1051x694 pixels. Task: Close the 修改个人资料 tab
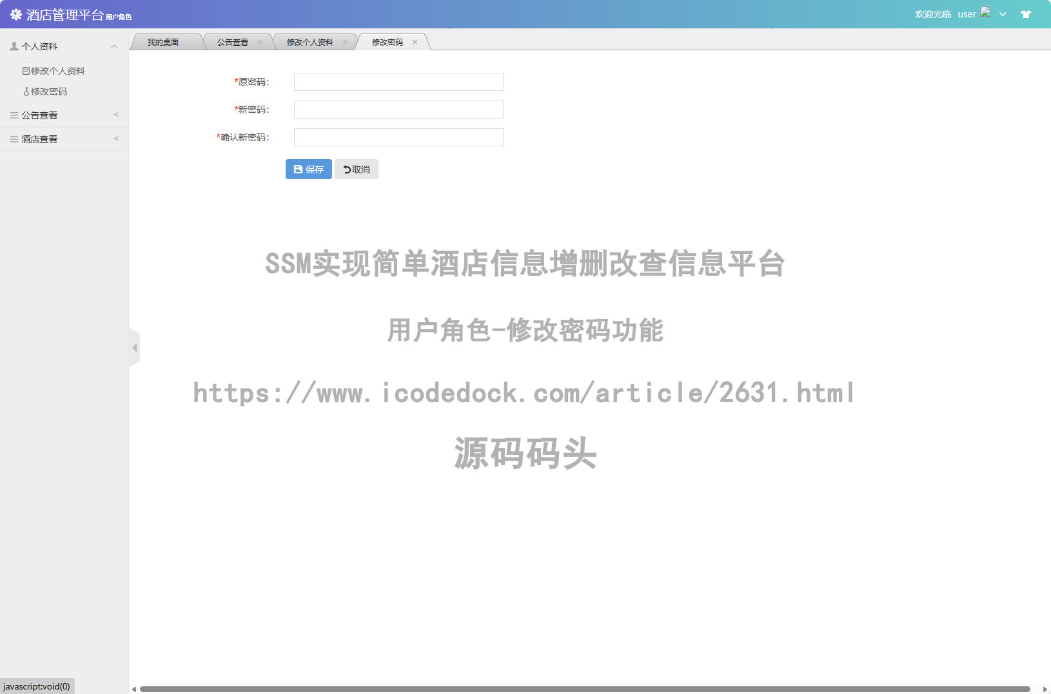click(x=345, y=43)
